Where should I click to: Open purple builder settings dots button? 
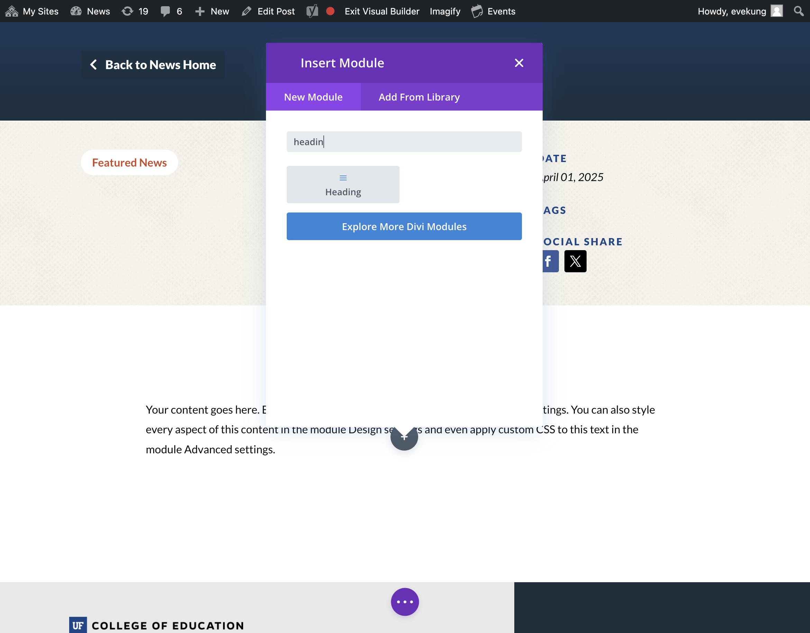(405, 602)
